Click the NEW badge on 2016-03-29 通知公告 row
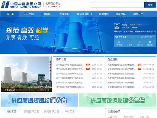 coord(88,65)
